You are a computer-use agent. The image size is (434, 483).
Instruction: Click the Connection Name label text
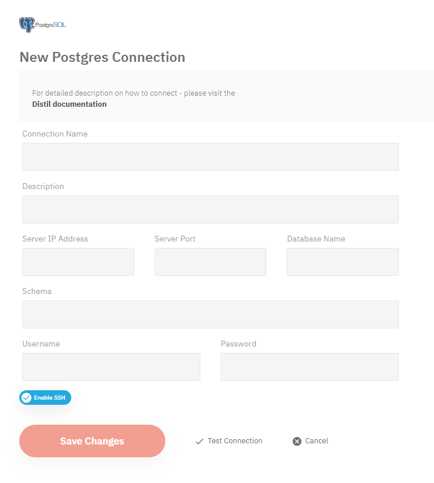pos(55,134)
